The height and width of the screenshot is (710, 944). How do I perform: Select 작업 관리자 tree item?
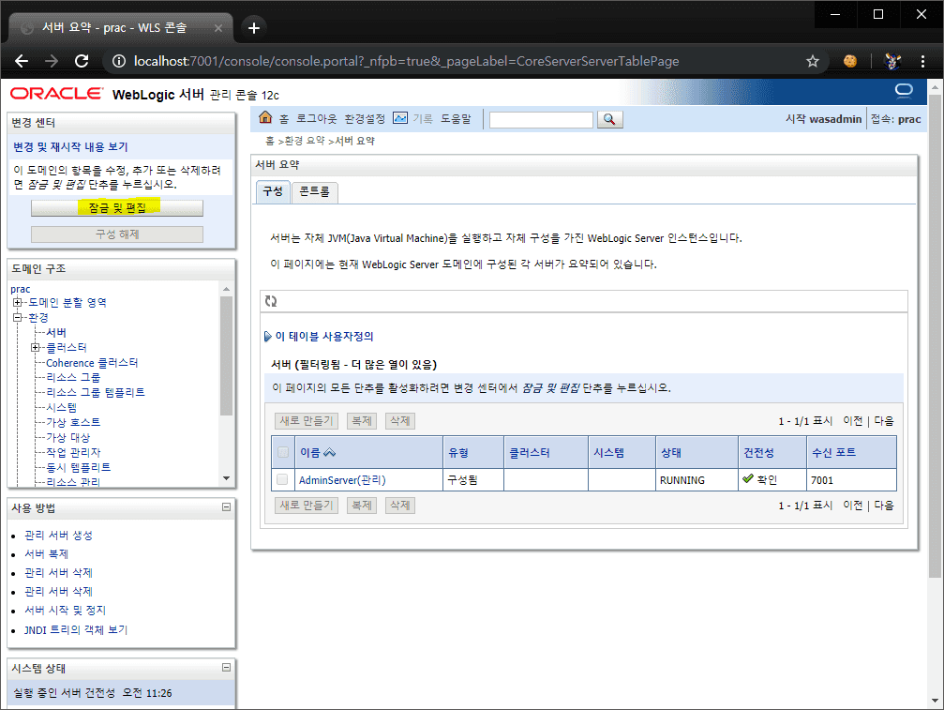click(73, 452)
